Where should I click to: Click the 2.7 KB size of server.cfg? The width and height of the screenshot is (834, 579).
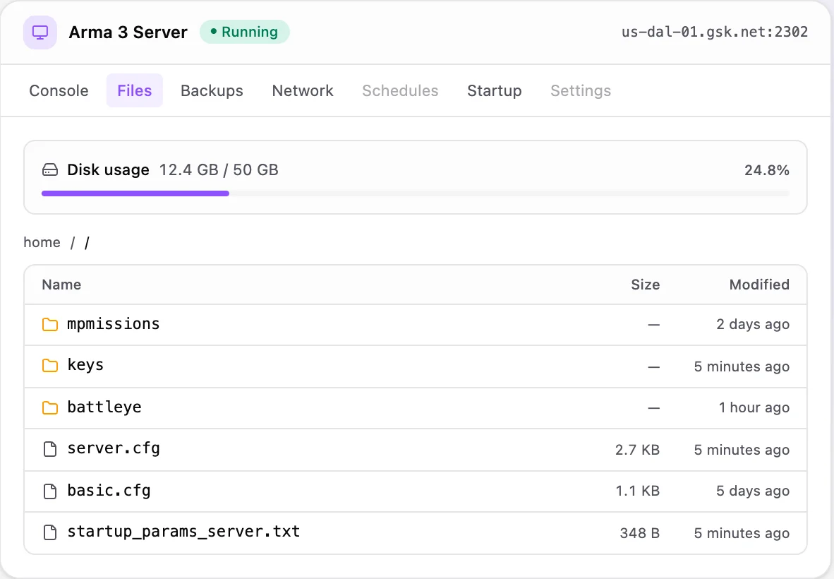pos(637,450)
